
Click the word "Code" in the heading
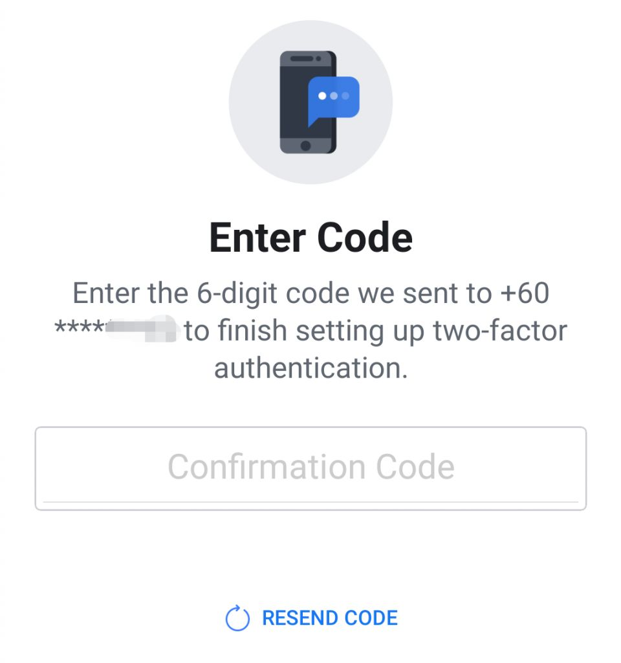(365, 238)
